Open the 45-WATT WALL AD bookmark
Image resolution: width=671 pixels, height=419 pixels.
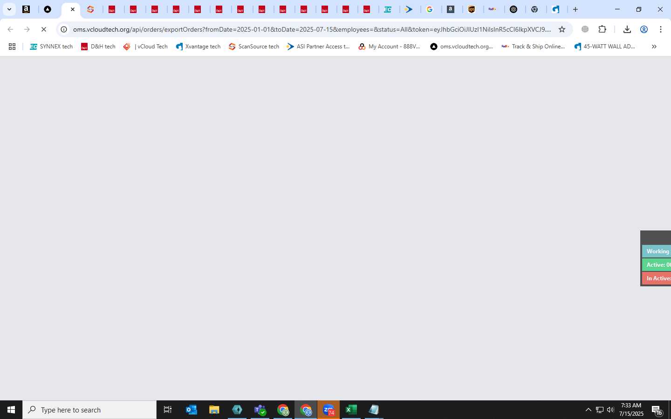[604, 47]
